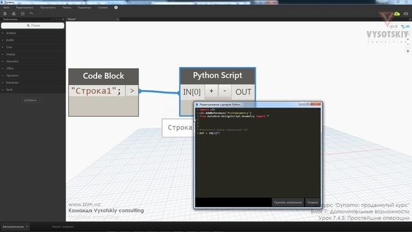Open the Просмотреть menu

[48, 8]
